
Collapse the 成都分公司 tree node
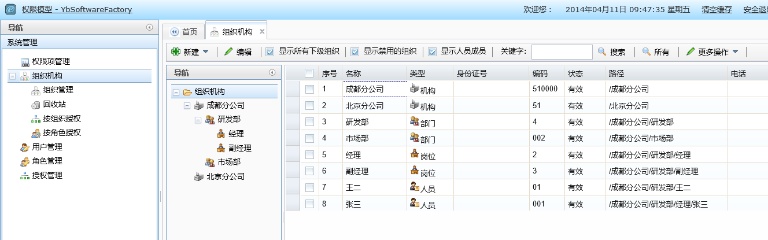(x=186, y=106)
